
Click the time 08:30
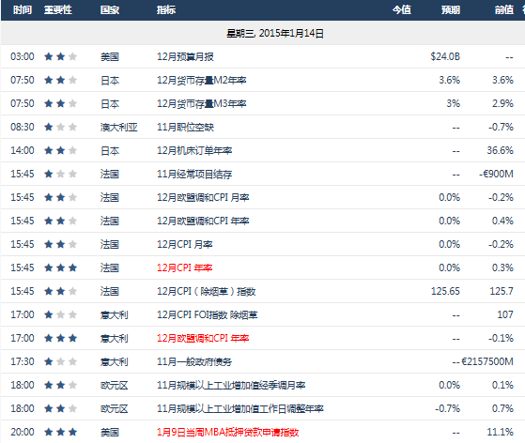pos(23,127)
